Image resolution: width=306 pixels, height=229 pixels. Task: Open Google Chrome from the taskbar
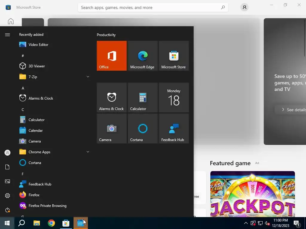51,223
